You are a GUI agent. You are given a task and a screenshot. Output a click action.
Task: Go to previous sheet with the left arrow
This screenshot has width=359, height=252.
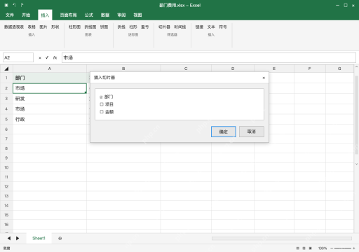click(x=9, y=238)
